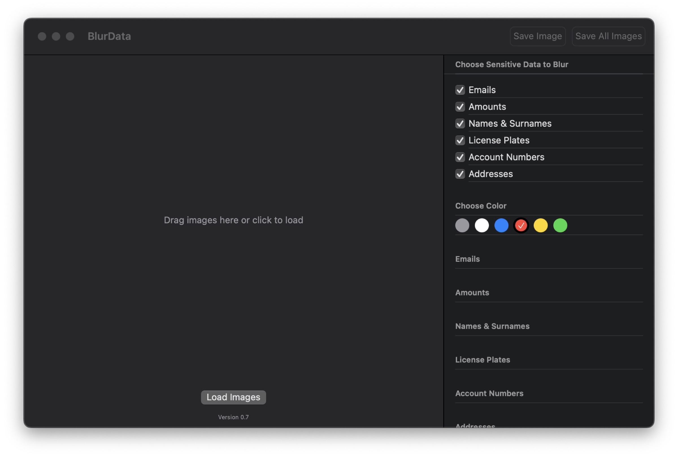This screenshot has height=457, width=678.
Task: Pick the yellow color swatch
Action: tap(540, 225)
